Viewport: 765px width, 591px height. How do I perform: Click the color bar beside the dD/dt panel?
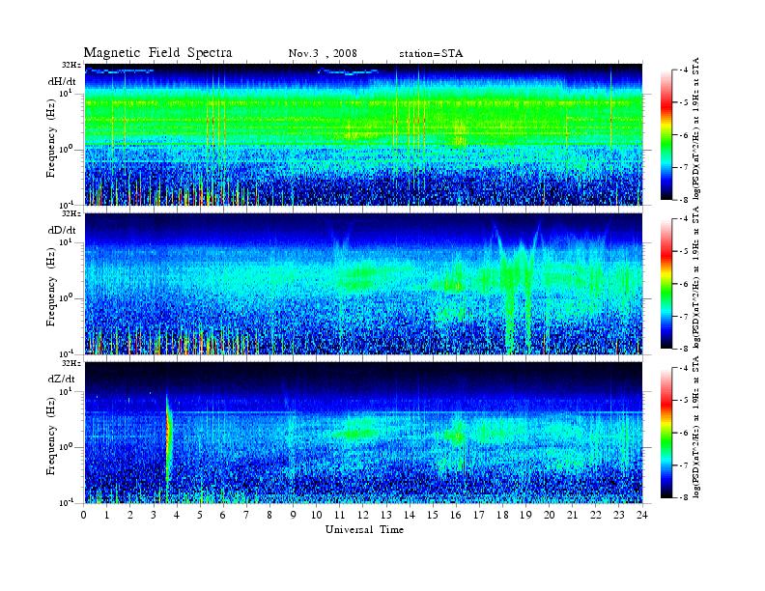point(666,284)
